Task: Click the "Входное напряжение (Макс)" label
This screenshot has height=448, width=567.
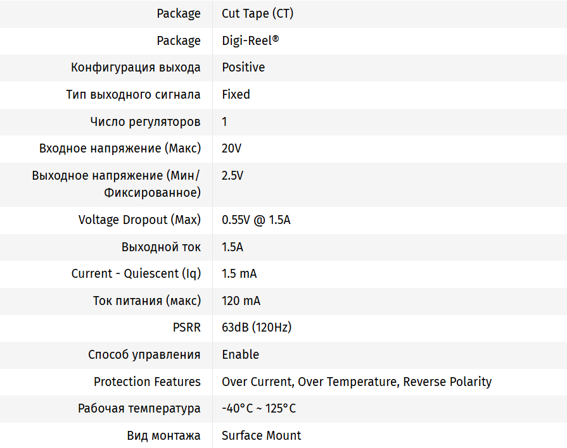Action: [x=120, y=148]
